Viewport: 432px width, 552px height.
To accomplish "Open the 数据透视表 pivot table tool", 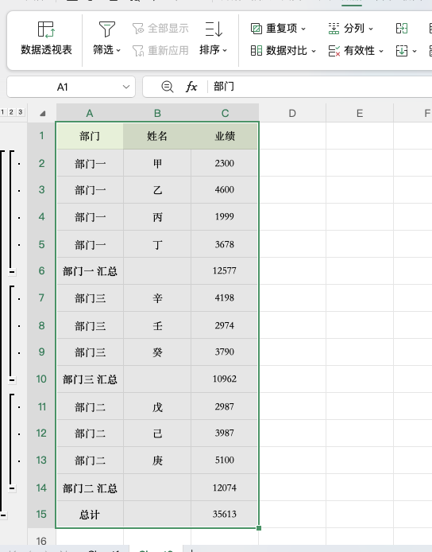I will [x=46, y=38].
